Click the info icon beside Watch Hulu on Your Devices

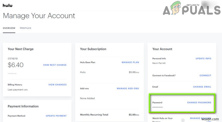(x=183, y=120)
